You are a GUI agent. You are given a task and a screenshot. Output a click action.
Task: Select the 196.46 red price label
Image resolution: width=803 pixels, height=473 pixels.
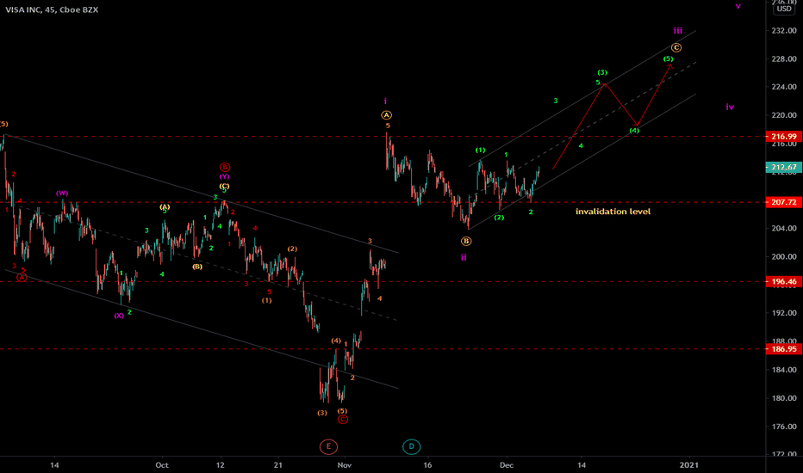[783, 282]
